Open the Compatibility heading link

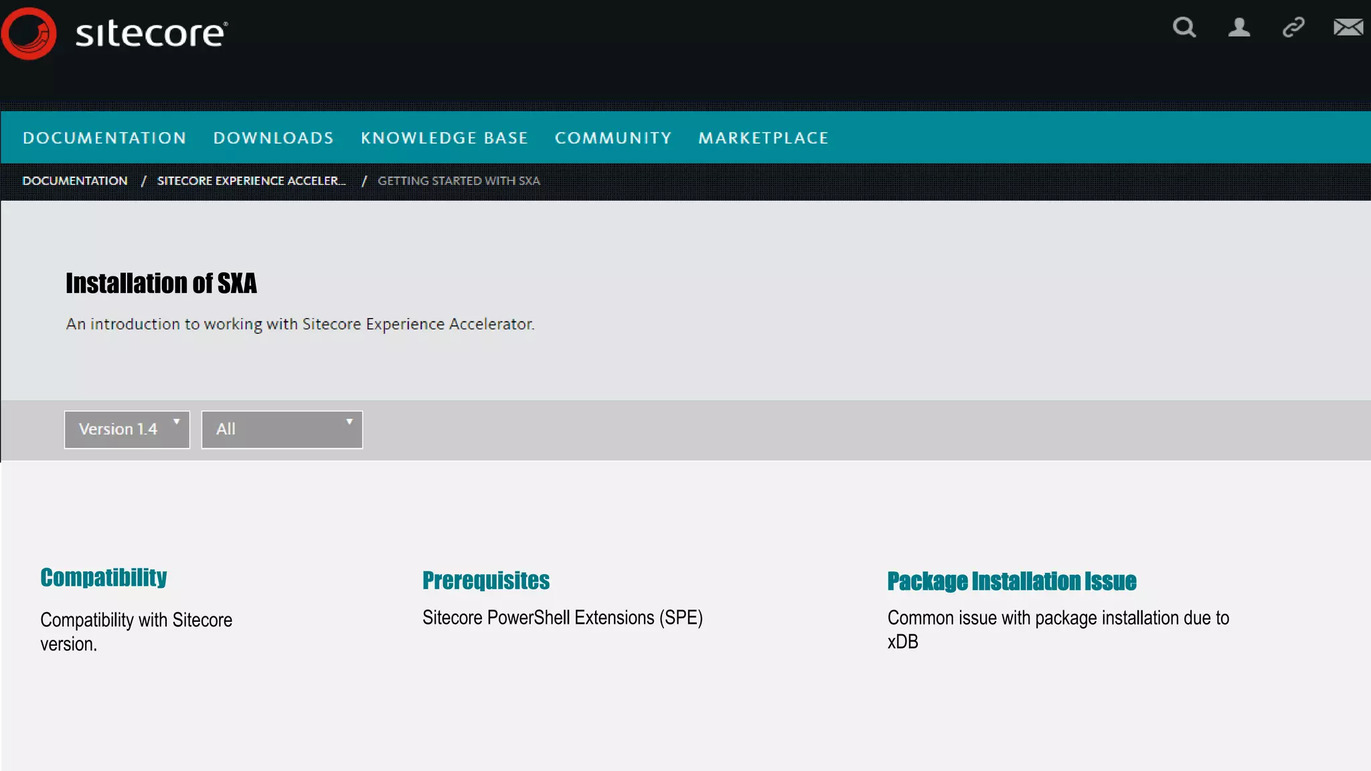coord(104,578)
